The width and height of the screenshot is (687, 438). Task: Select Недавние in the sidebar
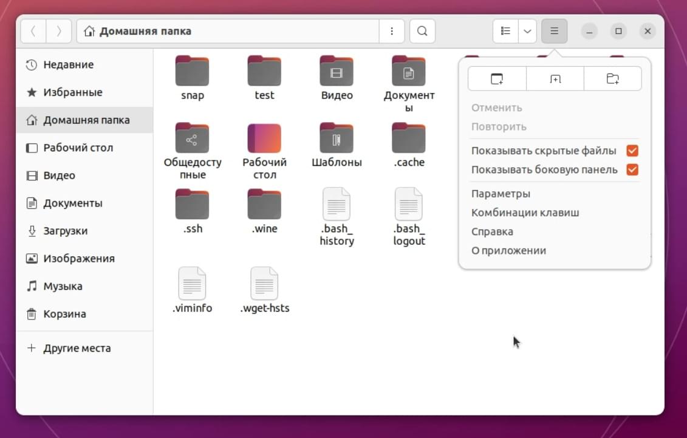point(84,65)
